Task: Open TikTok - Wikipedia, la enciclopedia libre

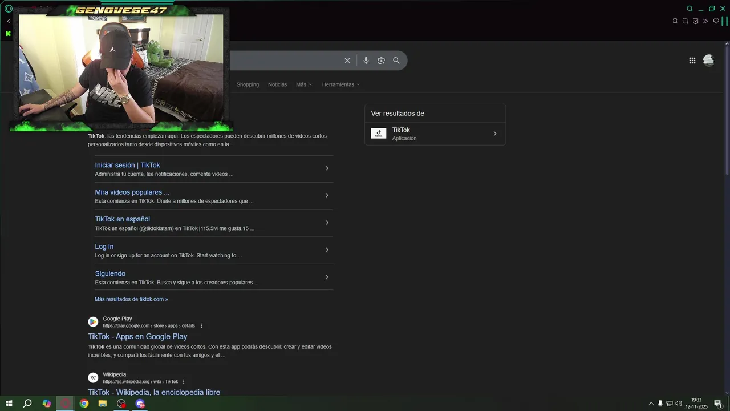Action: 154,392
